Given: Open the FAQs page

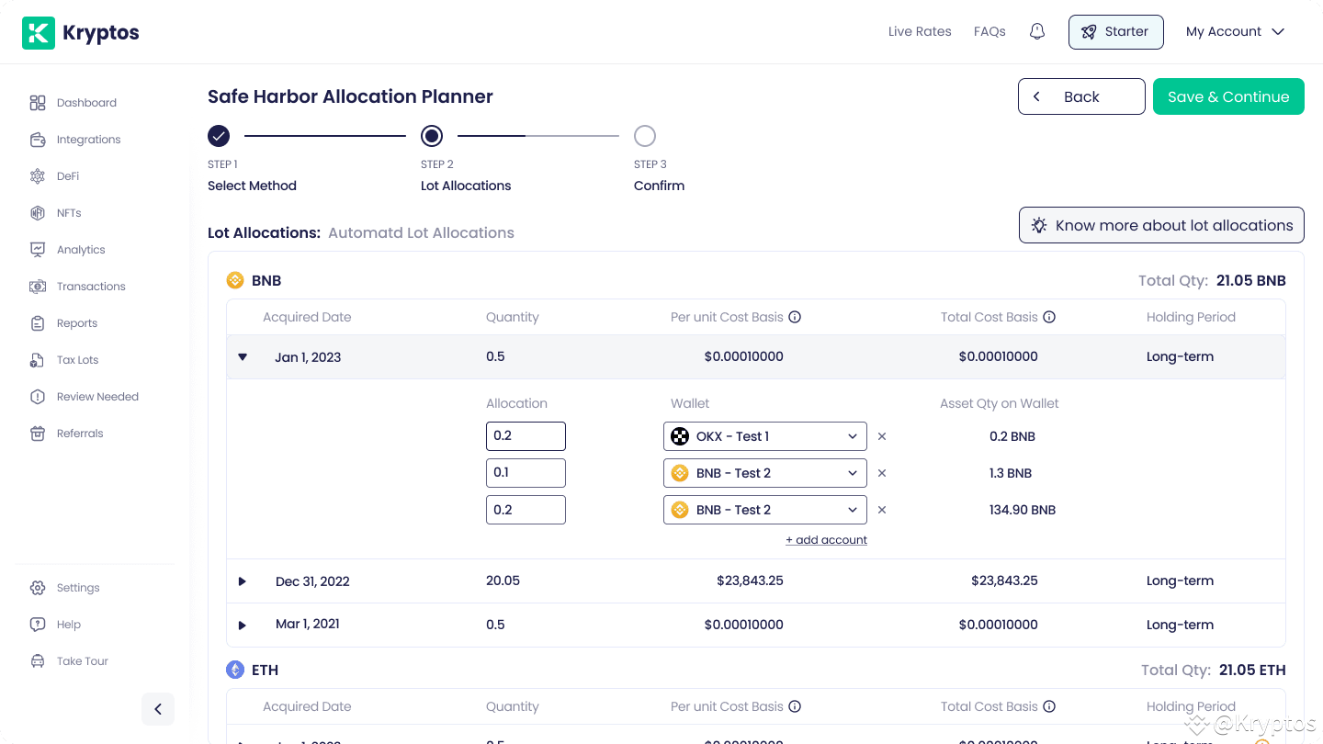Looking at the screenshot, I should click(x=989, y=31).
